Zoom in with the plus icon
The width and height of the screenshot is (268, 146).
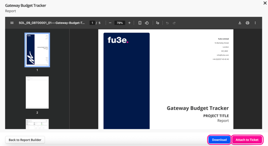(129, 23)
